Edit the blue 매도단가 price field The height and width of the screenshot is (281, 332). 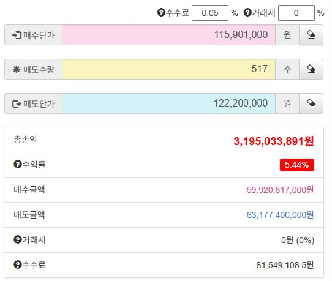pyautogui.click(x=168, y=103)
